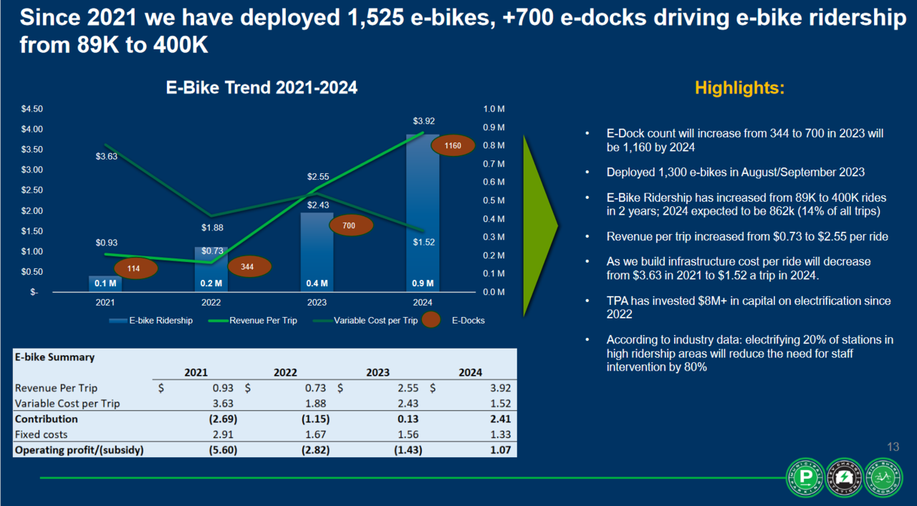The height and width of the screenshot is (506, 917).
Task: Click the 1.0 M right axis label
Action: click(494, 109)
